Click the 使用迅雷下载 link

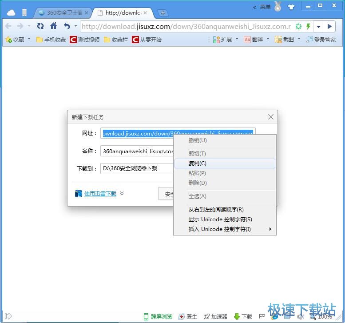point(100,194)
